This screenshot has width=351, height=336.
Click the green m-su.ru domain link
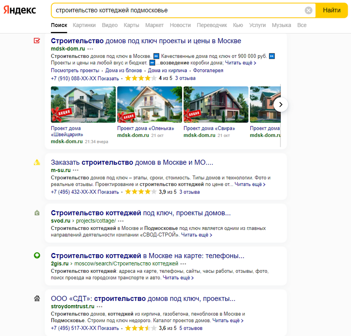(x=61, y=170)
